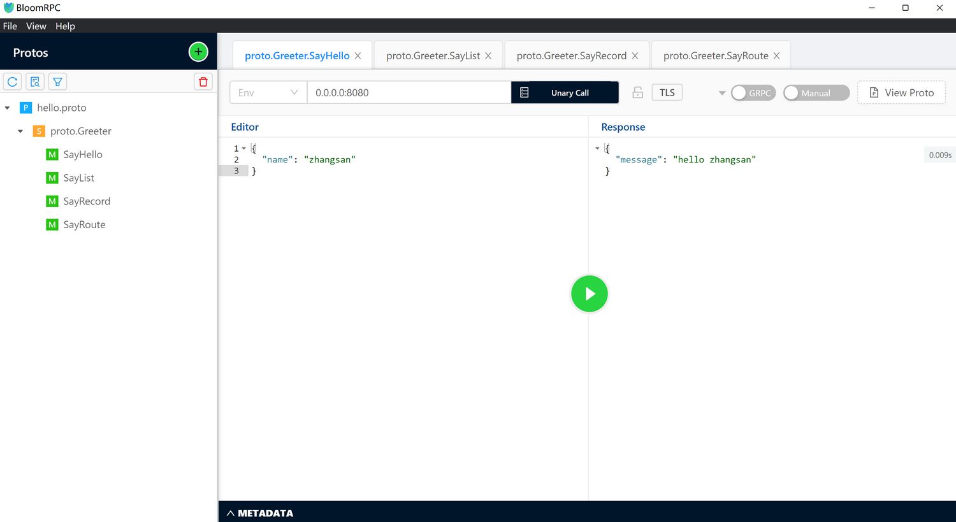Screen dimensions: 956x522
Task: Click the "name" key in the editor
Action: point(277,160)
